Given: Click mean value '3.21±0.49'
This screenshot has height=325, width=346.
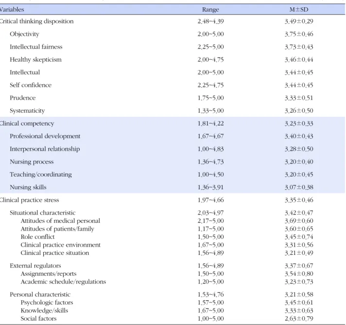Looking at the screenshot, I should (x=299, y=253).
